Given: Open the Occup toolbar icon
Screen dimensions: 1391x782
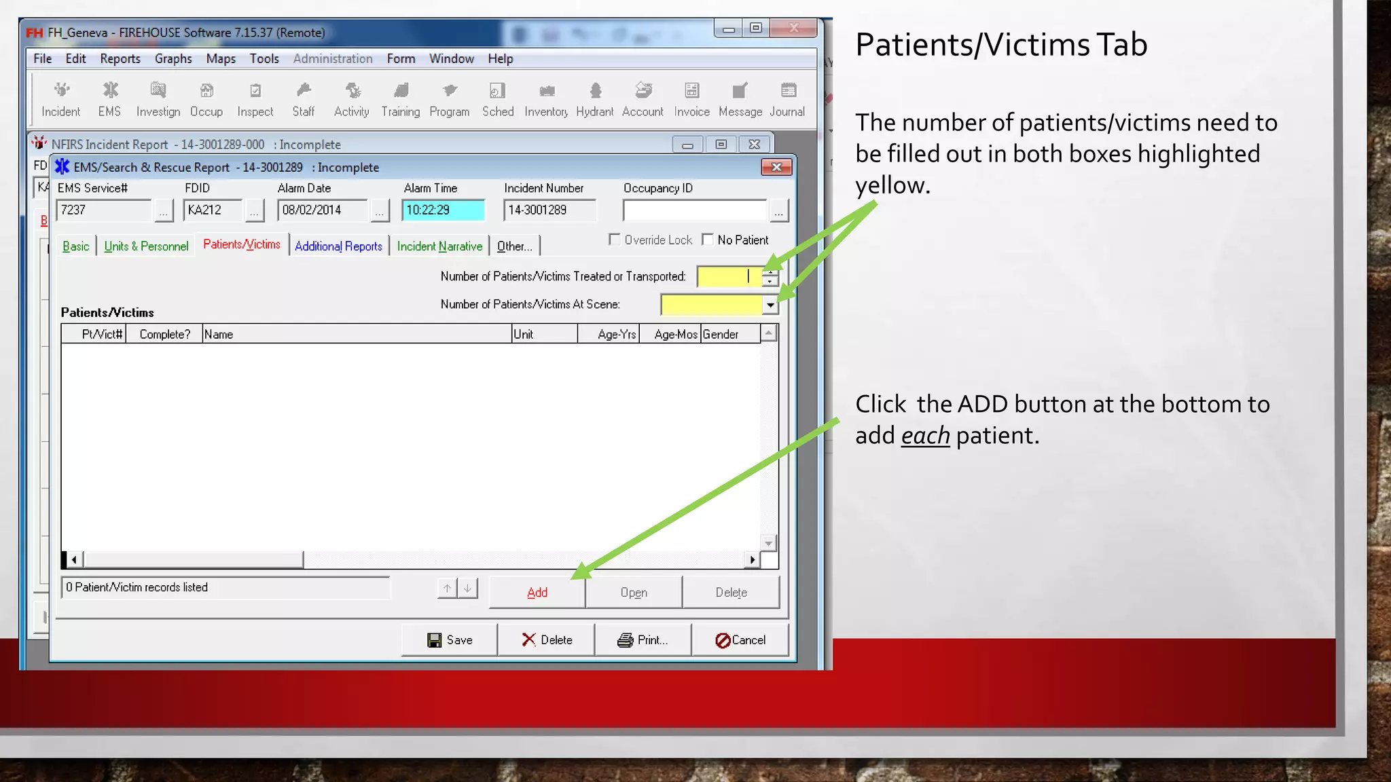Looking at the screenshot, I should (206, 99).
